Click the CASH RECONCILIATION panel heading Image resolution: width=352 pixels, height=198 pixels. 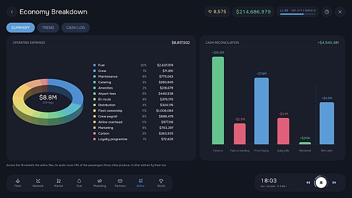point(222,42)
